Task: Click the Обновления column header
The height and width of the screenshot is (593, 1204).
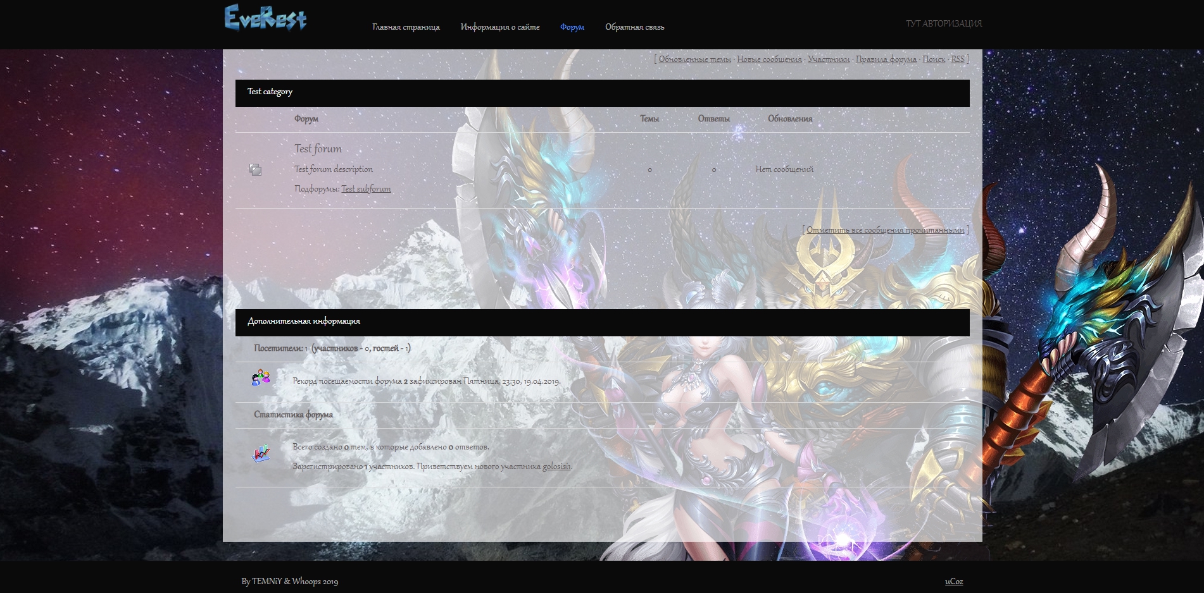Action: point(790,119)
